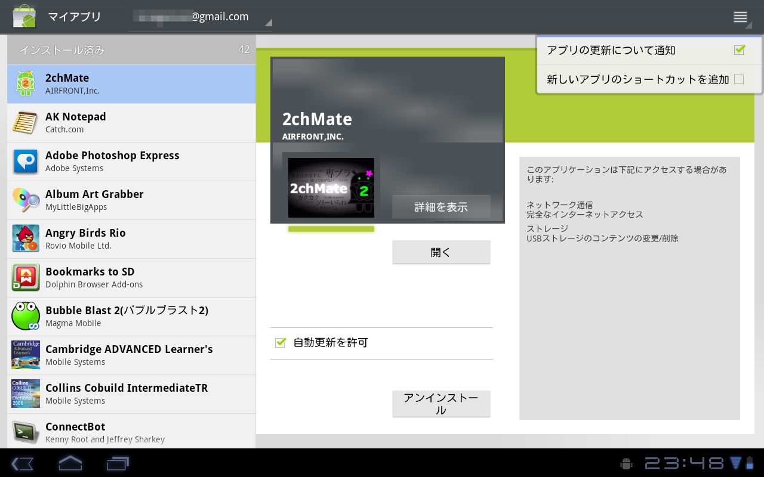Screen dimensions: 764x477
Task: Expand the インストール済み section header
Action: (x=128, y=50)
